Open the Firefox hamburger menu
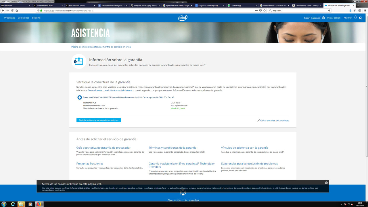 point(365,10)
